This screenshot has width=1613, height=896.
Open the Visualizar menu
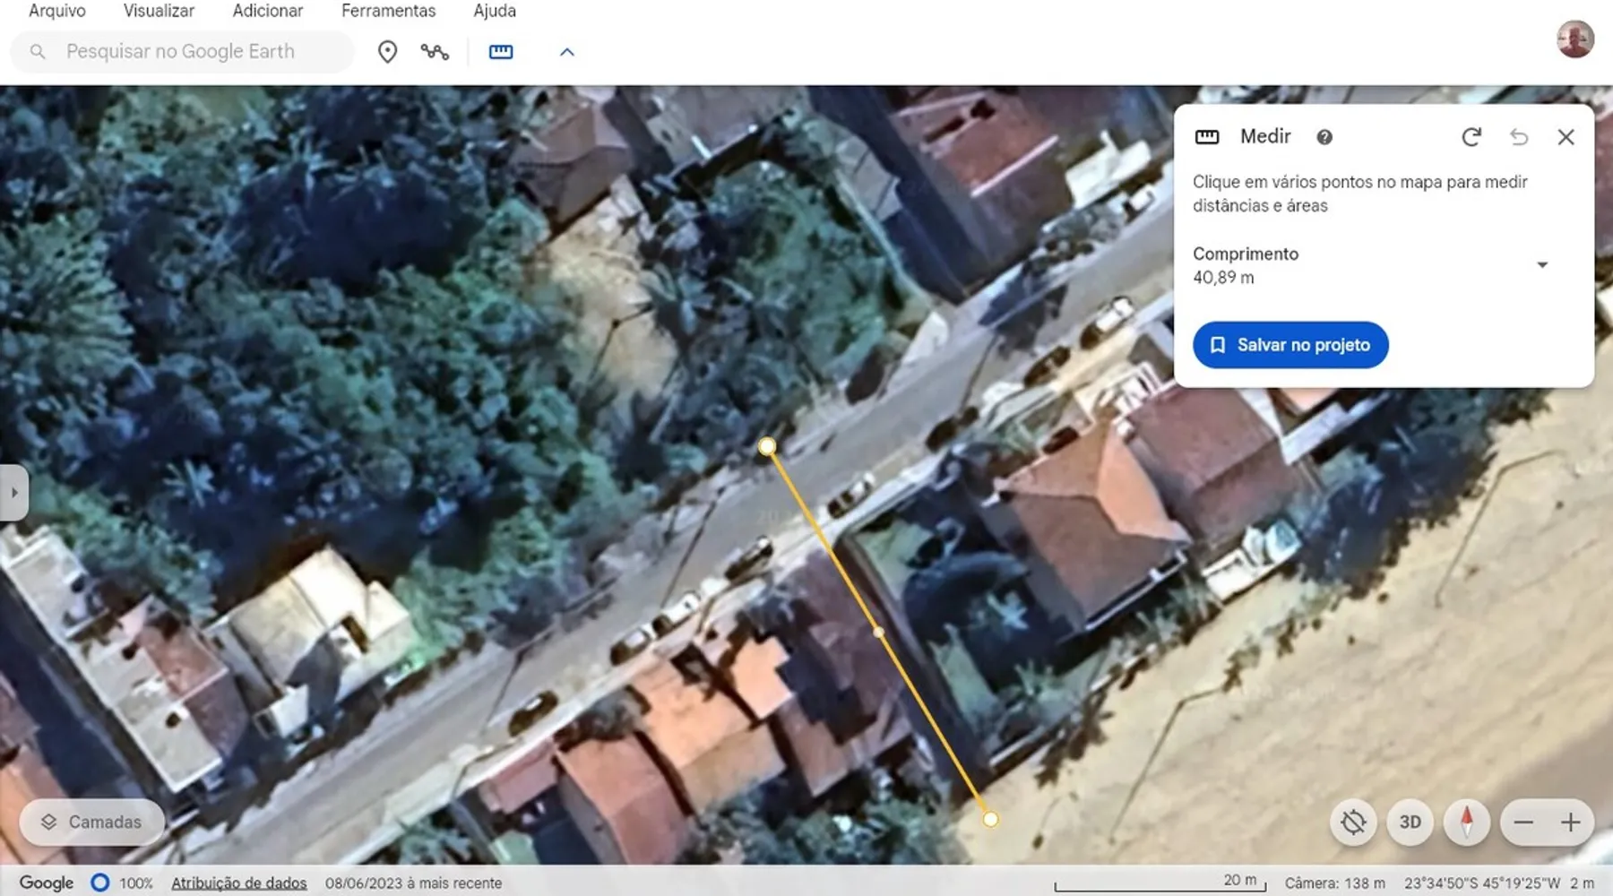tap(159, 11)
